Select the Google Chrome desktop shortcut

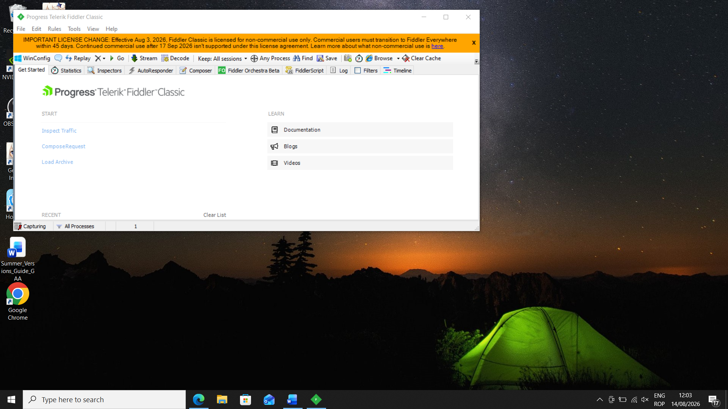pos(18,302)
